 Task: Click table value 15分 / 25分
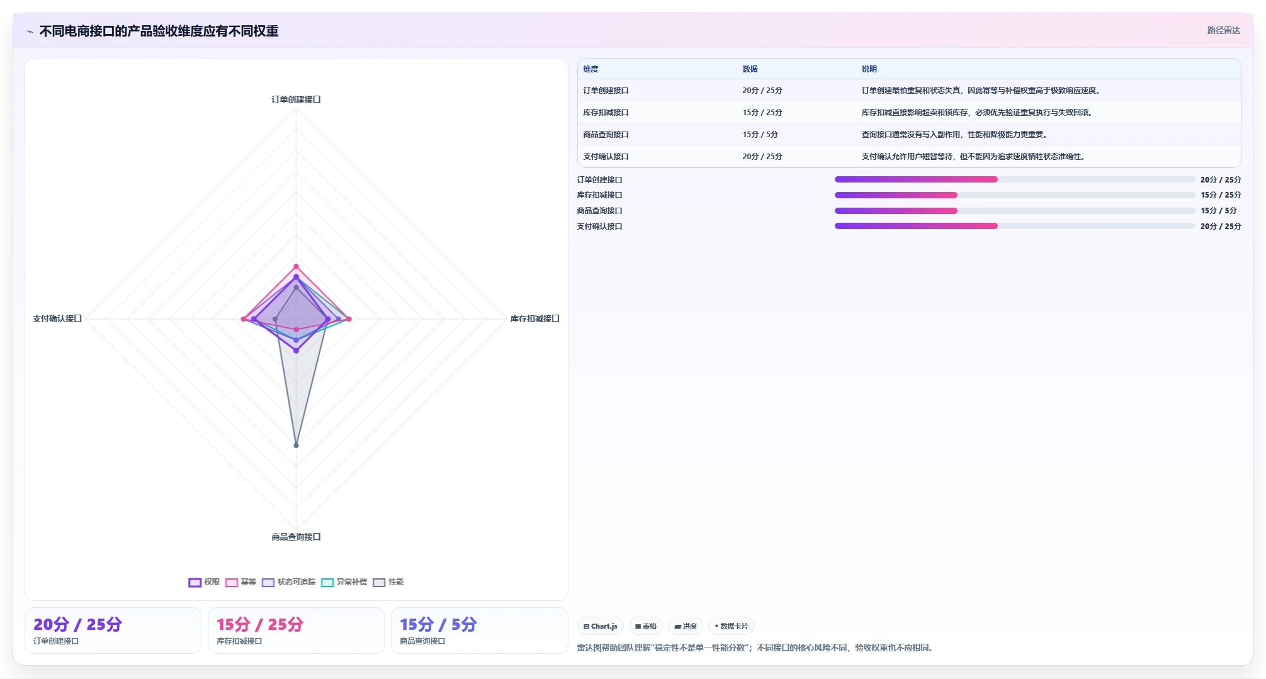[762, 113]
